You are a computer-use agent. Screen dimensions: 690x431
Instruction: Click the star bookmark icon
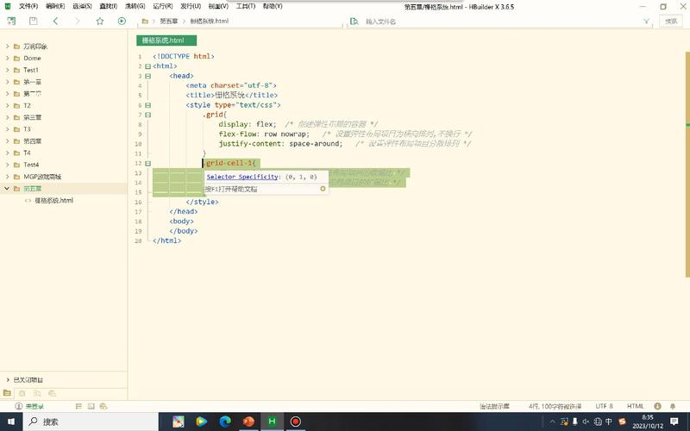[100, 21]
